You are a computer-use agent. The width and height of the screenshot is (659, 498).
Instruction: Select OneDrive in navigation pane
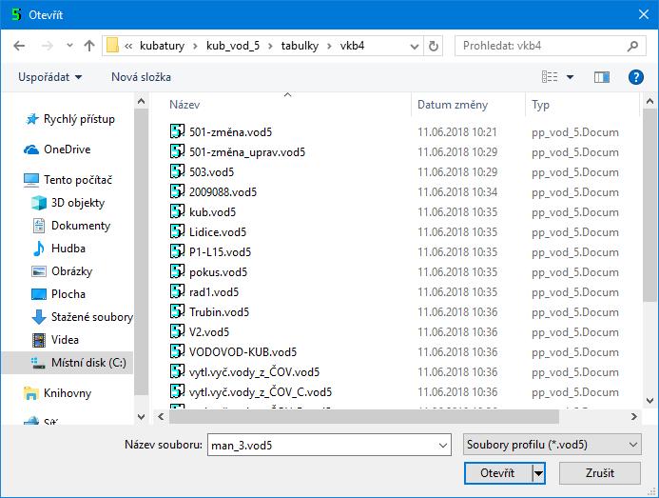(x=58, y=149)
